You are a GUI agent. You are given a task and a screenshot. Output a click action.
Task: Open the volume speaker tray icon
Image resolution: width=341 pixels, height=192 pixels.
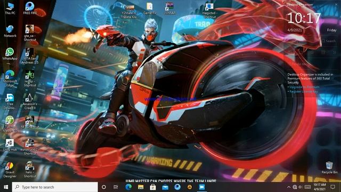301,187
